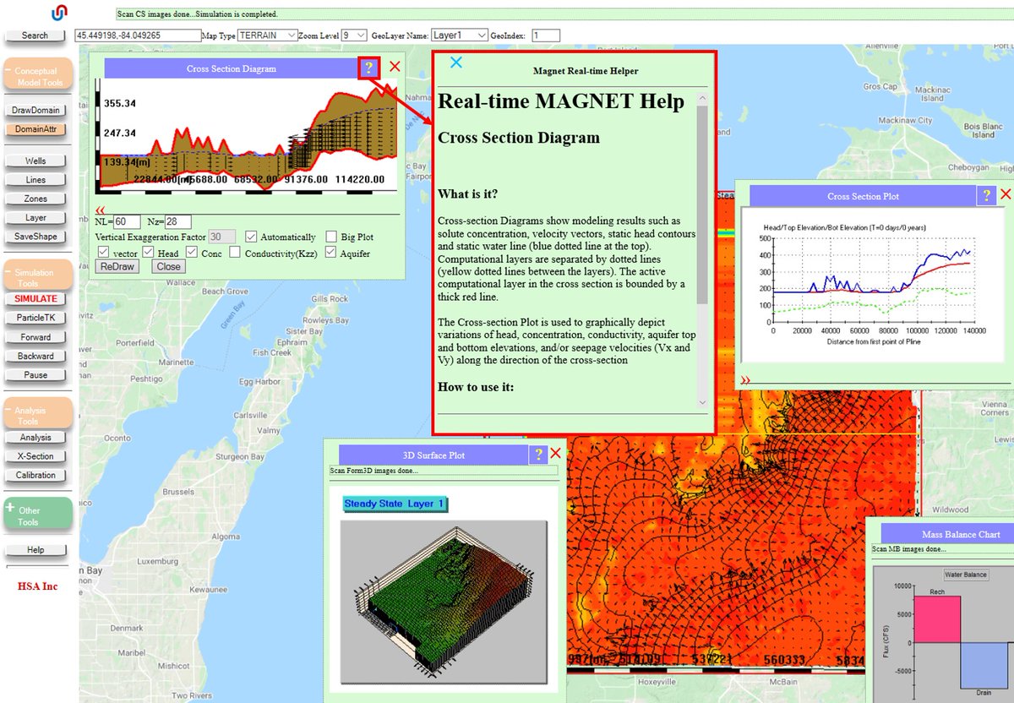Image resolution: width=1014 pixels, height=703 pixels.
Task: Open the Lines tool
Action: pos(35,180)
